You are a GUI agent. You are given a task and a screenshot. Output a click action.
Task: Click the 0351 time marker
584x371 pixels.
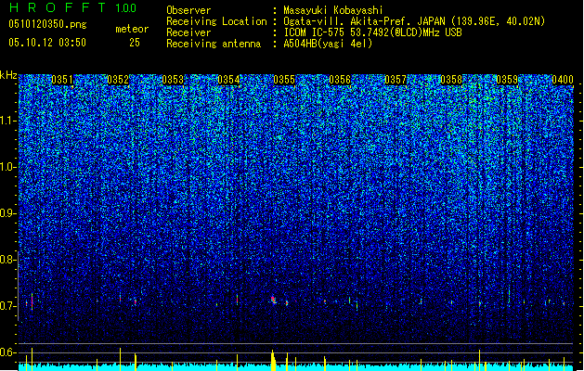click(62, 80)
